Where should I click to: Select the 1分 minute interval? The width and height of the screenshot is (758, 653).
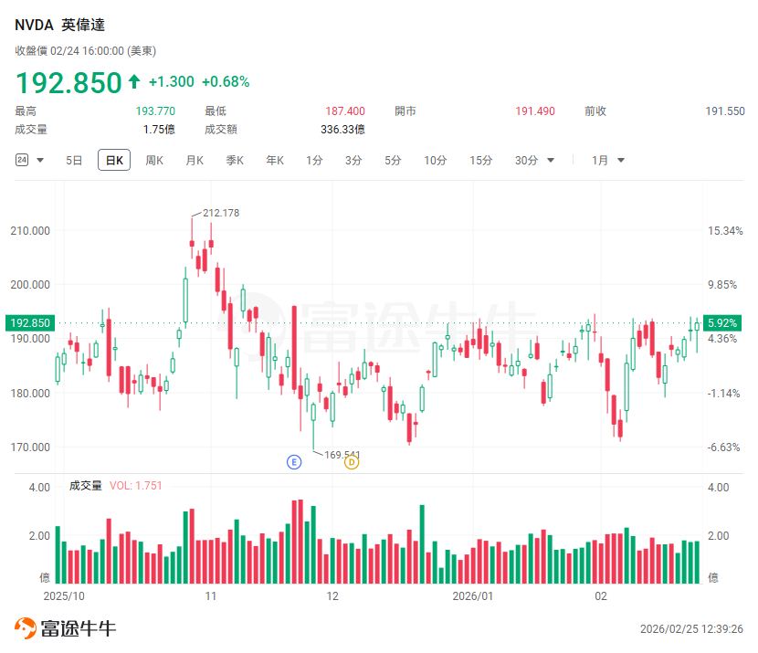pyautogui.click(x=314, y=161)
